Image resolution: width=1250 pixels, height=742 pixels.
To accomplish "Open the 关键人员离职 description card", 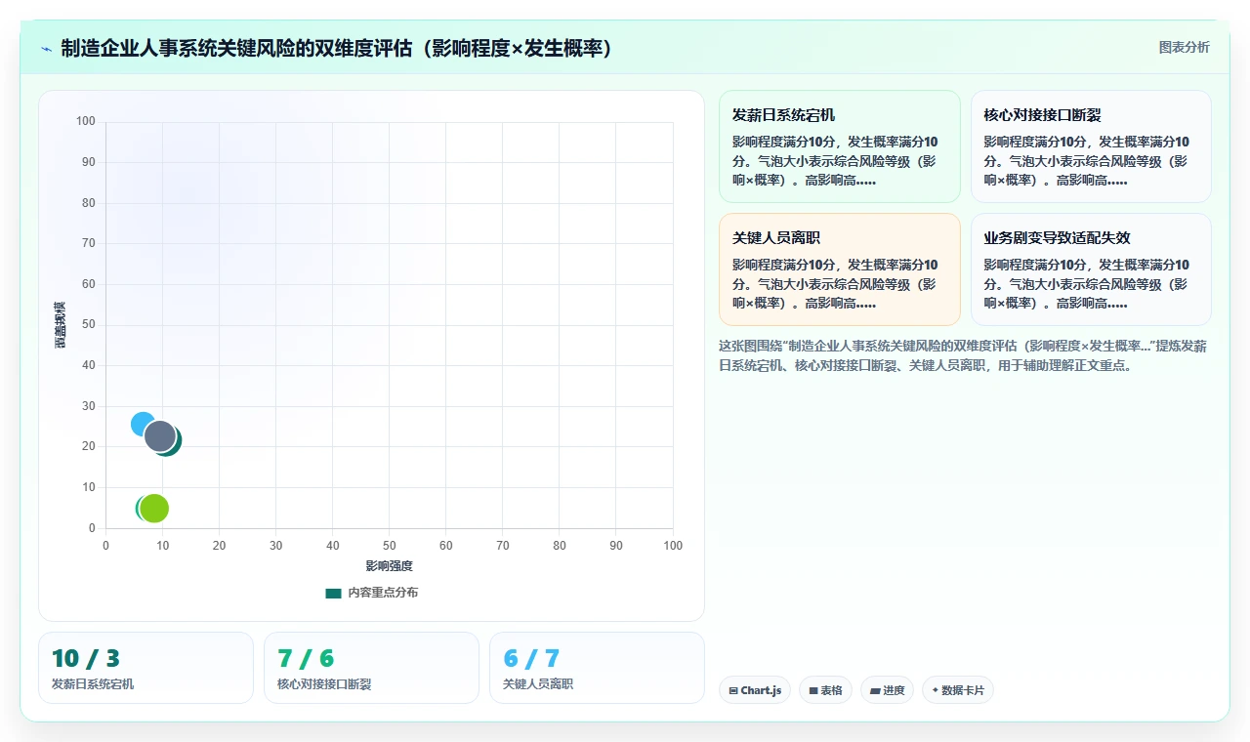I will pos(840,269).
